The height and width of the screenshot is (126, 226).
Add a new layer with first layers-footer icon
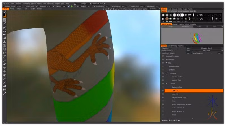point(163,120)
